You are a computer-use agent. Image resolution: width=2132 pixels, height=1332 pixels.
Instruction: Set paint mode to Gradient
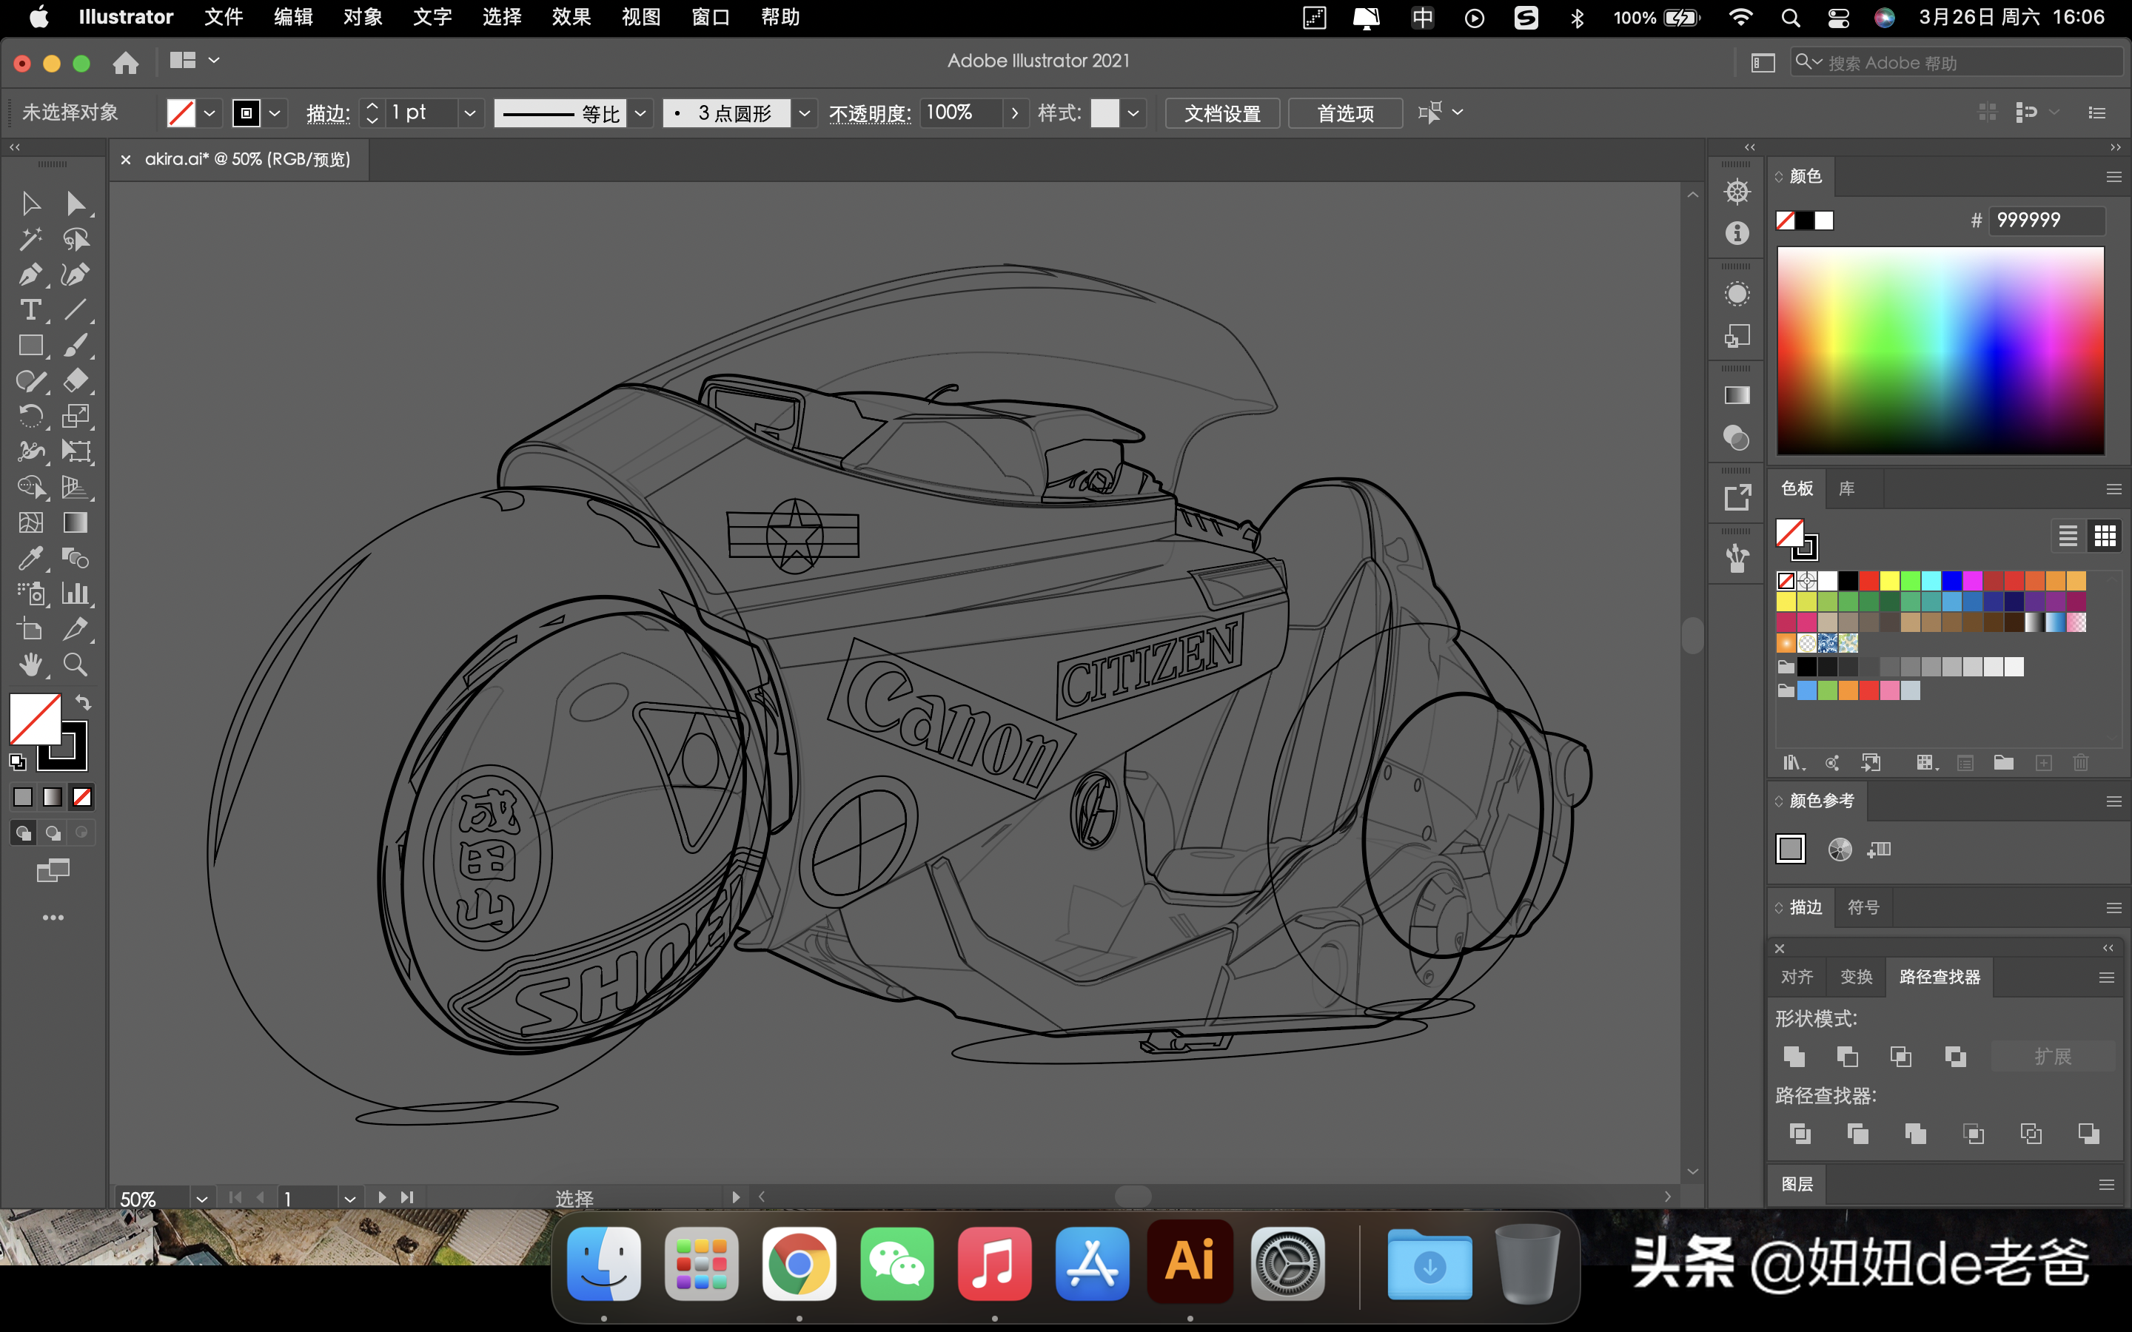(53, 796)
